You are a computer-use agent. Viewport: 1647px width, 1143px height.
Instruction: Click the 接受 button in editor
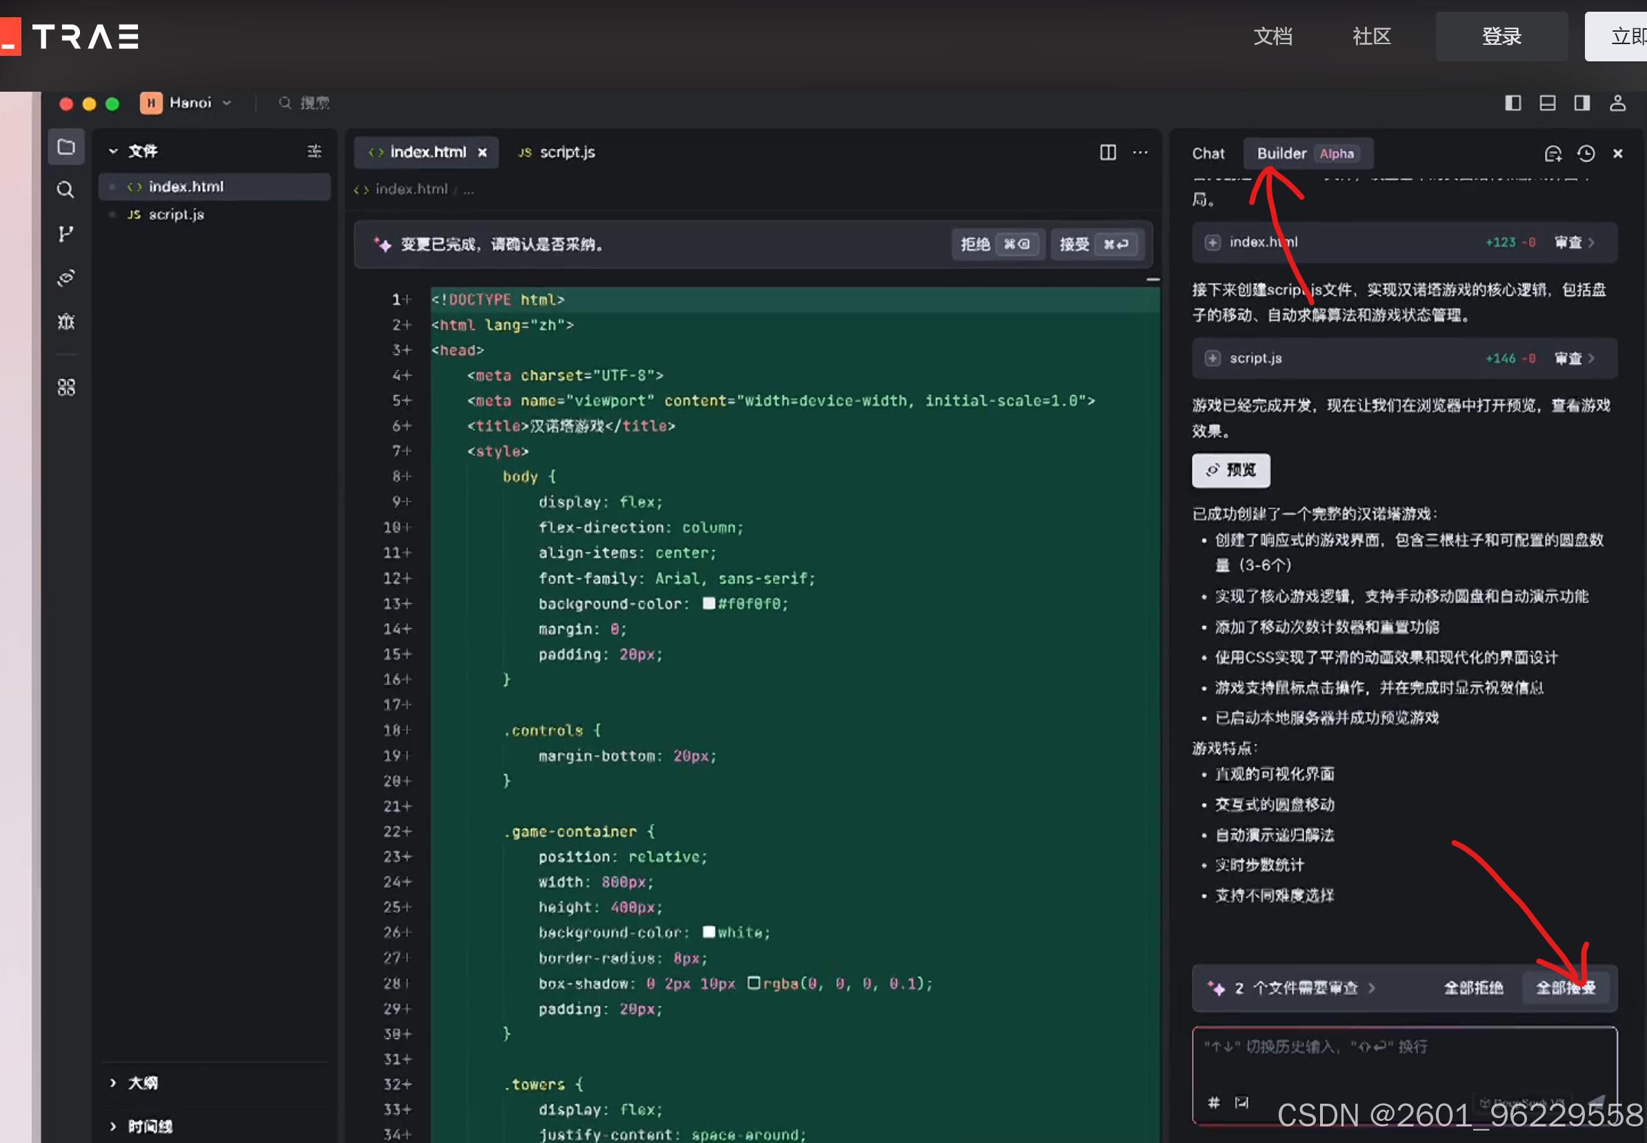point(1097,244)
